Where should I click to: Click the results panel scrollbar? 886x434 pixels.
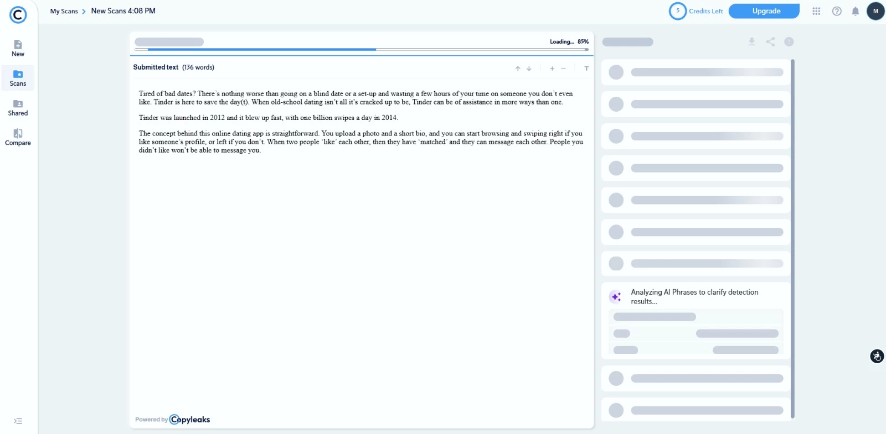coord(793,239)
